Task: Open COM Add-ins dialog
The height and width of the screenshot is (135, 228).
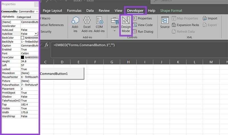Action: [99, 21]
